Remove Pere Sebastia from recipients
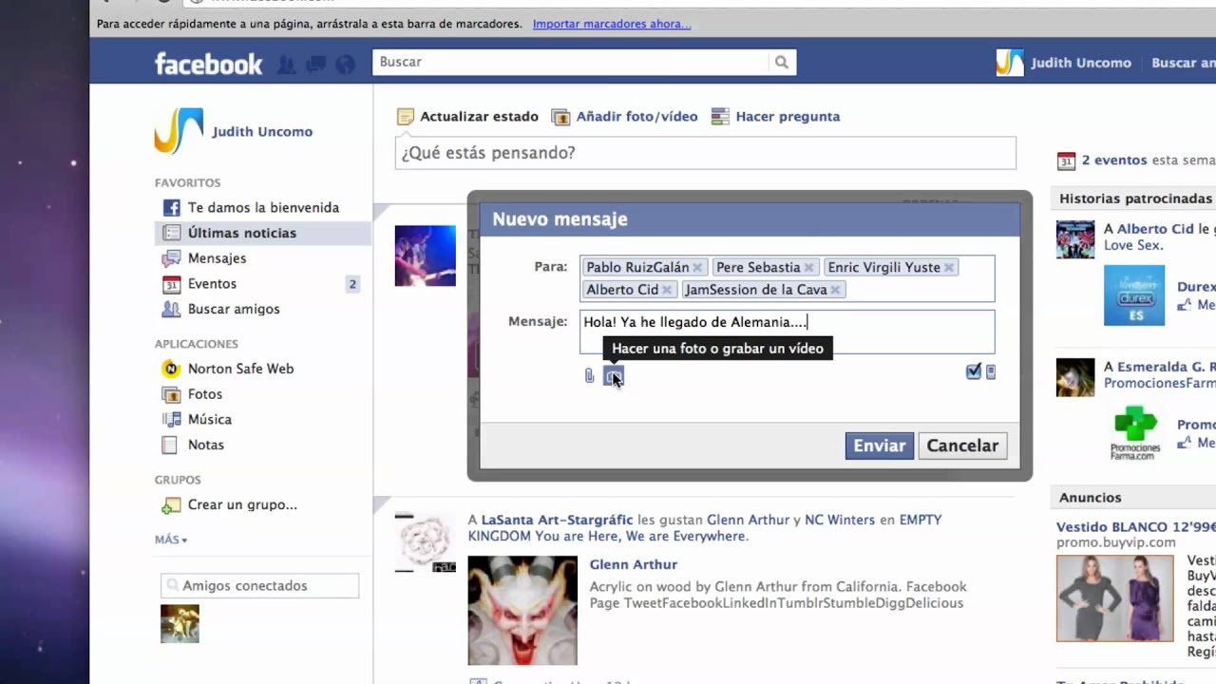The image size is (1216, 684). tap(808, 268)
